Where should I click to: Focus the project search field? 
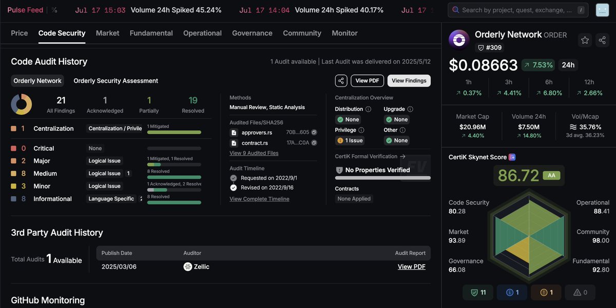(518, 10)
